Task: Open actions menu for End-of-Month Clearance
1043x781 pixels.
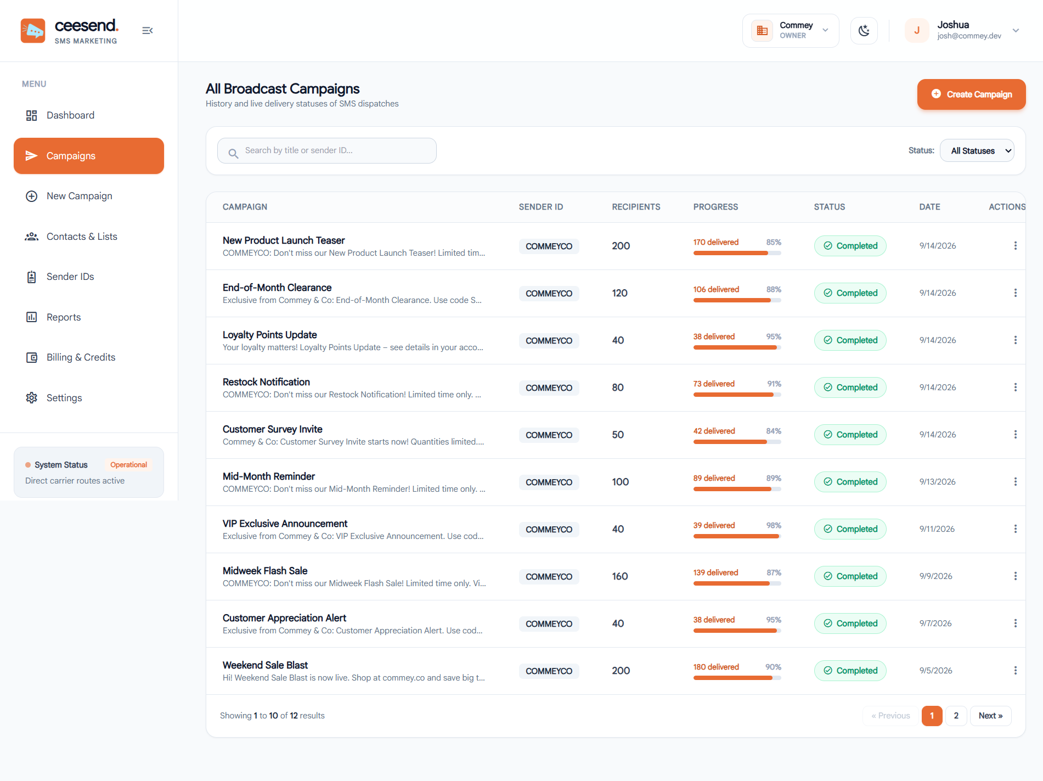Action: (x=1016, y=293)
